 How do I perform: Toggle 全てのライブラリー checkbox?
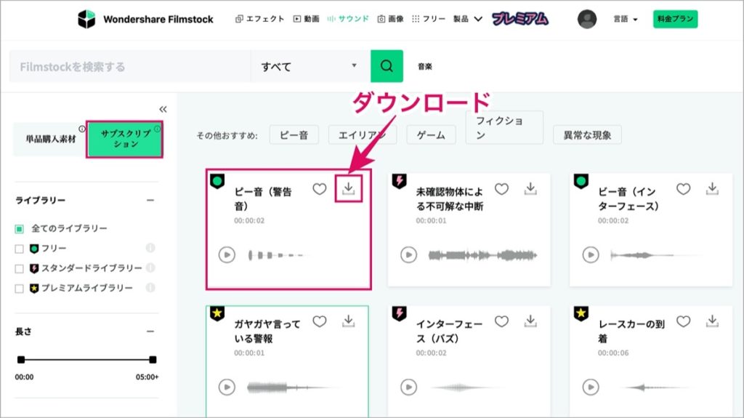click(19, 229)
